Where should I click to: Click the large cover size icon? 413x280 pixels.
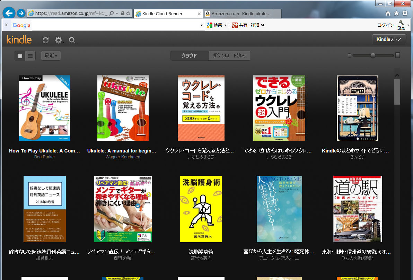click(398, 55)
